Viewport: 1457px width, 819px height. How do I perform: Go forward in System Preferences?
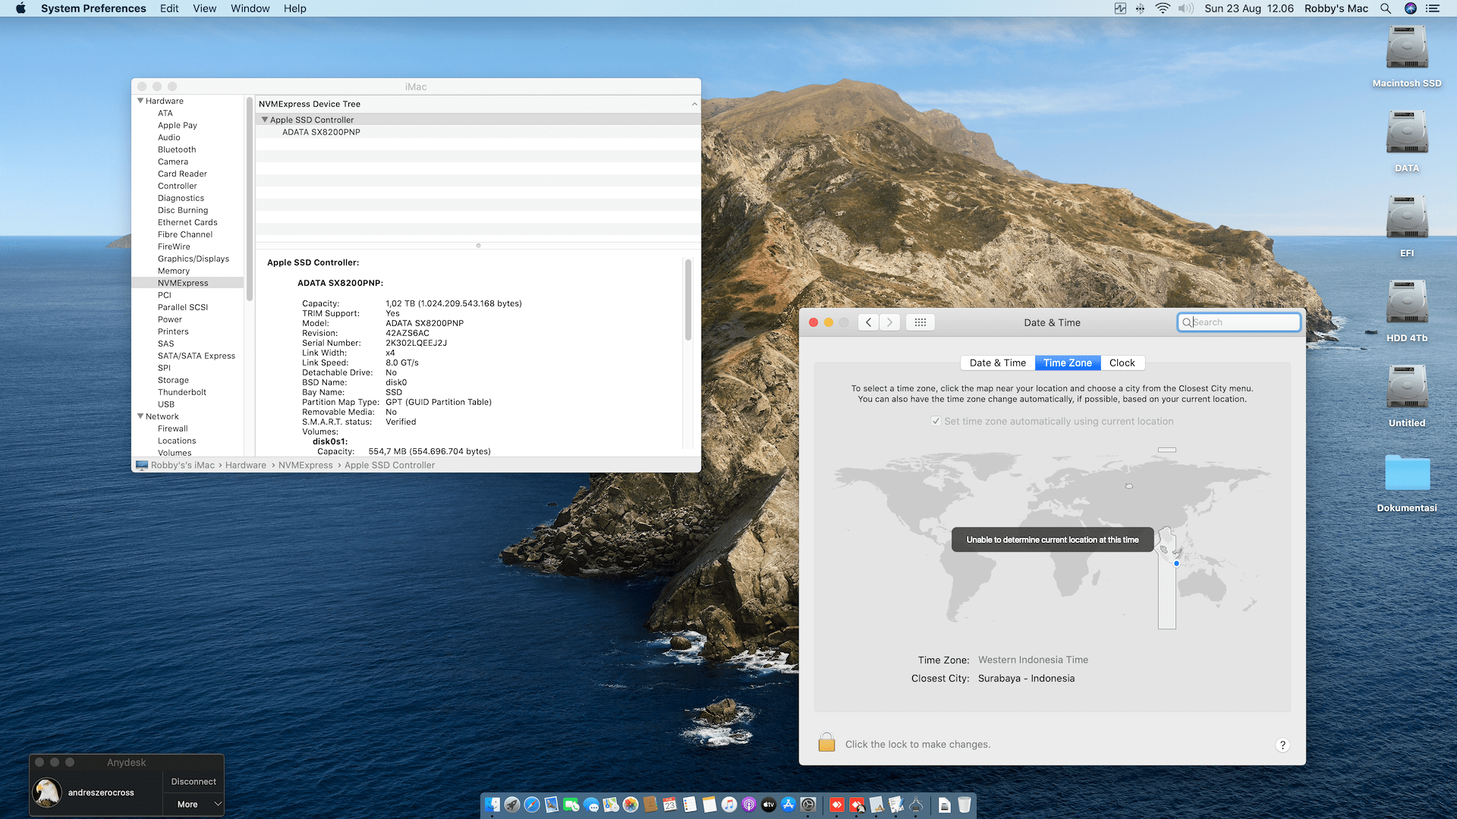pyautogui.click(x=890, y=322)
